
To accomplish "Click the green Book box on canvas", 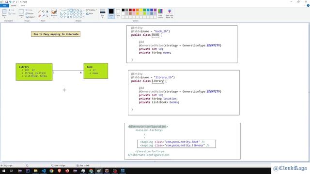I will coord(96,71).
